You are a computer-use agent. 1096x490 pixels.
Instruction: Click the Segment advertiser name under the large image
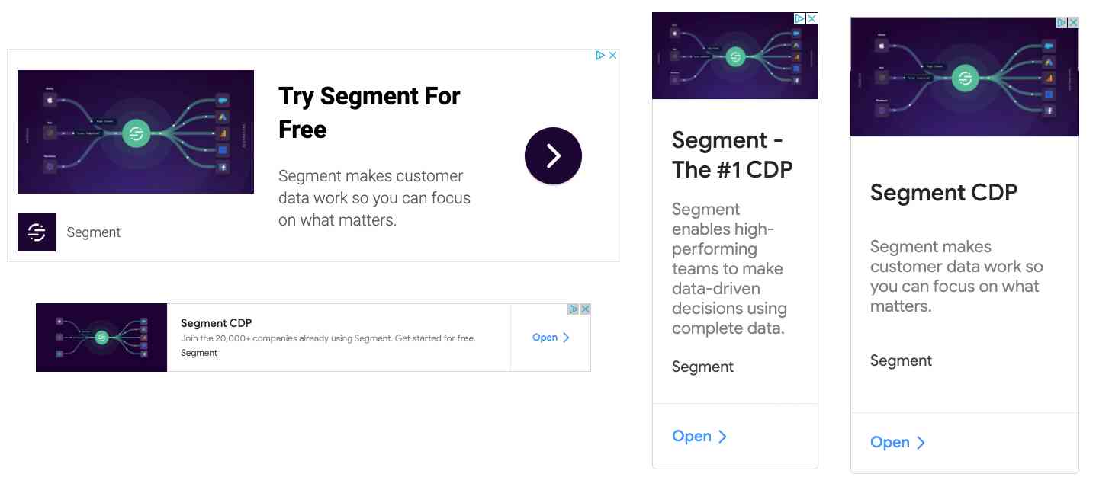tap(93, 232)
